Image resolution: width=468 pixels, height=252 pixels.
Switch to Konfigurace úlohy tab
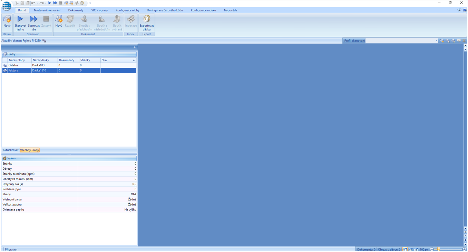tap(127, 10)
